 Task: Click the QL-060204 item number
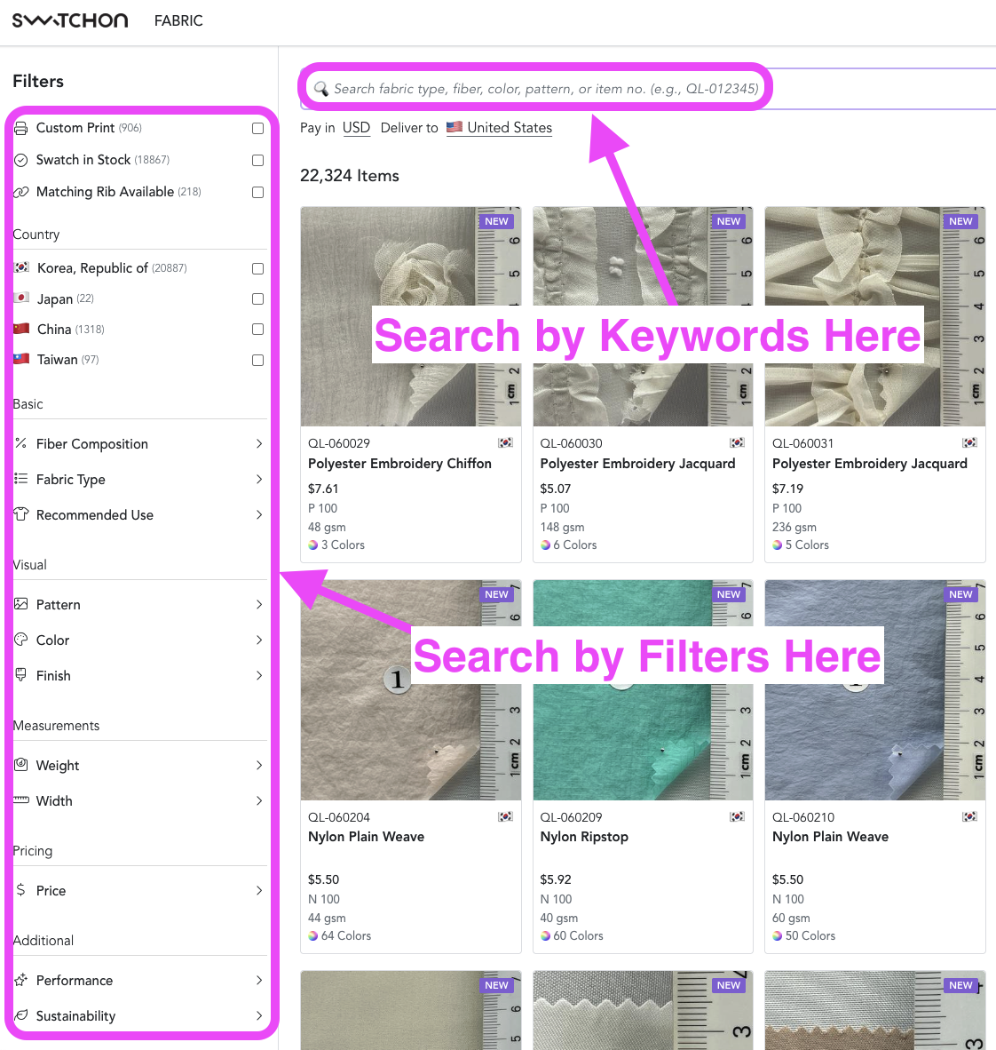click(339, 817)
